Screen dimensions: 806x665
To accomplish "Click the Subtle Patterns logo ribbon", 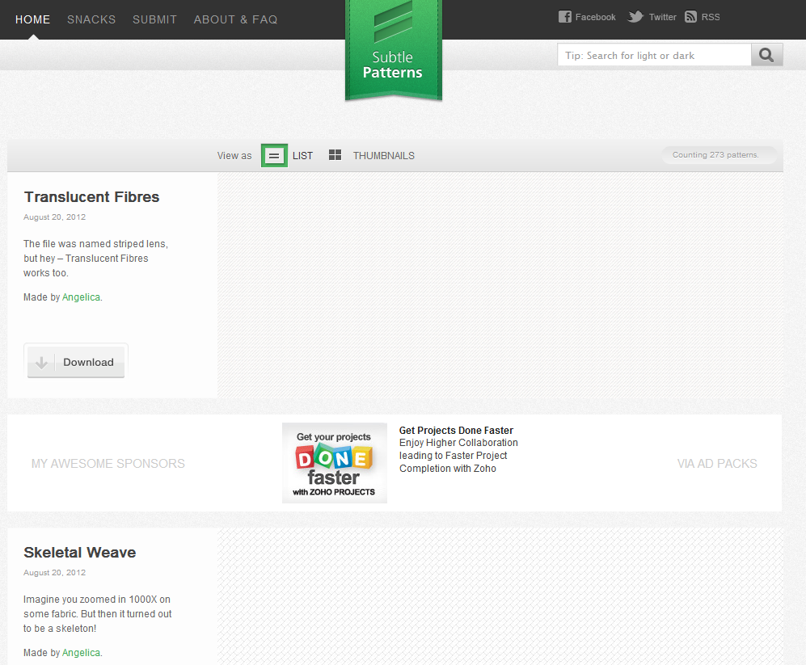I will click(x=393, y=50).
